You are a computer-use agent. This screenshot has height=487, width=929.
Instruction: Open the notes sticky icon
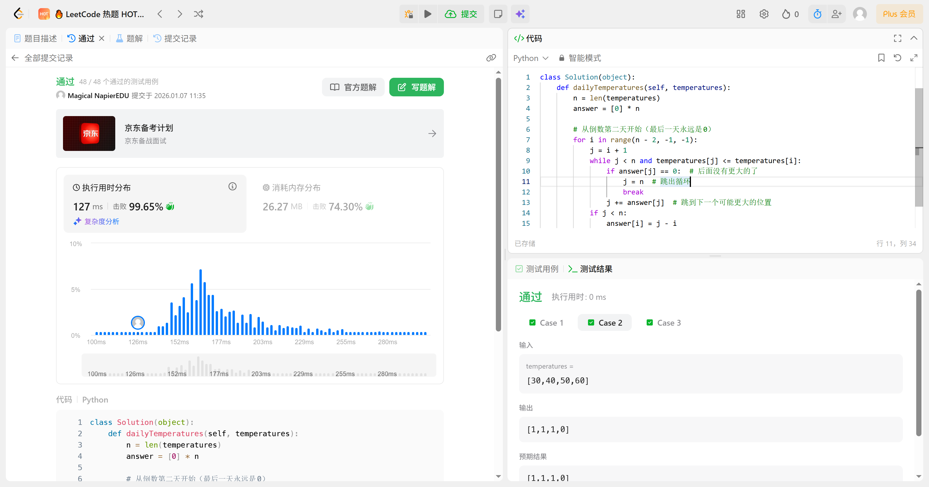pos(498,14)
